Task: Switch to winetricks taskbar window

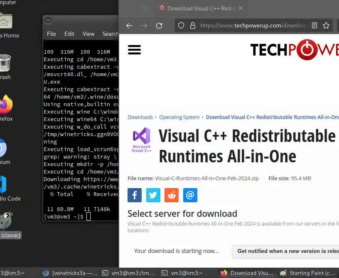Action: click(x=70, y=273)
